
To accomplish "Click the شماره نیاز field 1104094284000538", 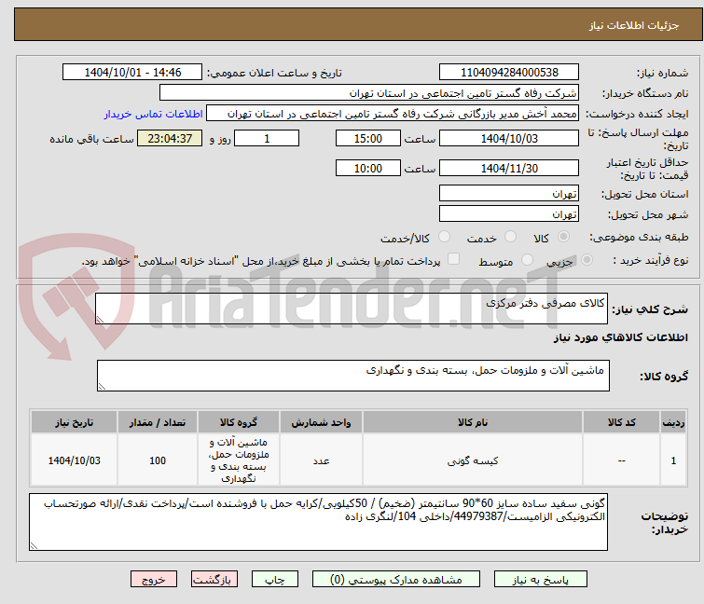I will point(509,73).
